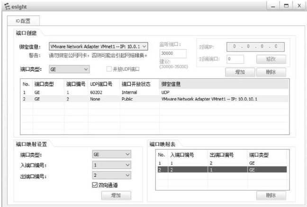The image size is (307, 207).
Task: Uncheck the 双向通道 checkbox
Action: point(95,184)
